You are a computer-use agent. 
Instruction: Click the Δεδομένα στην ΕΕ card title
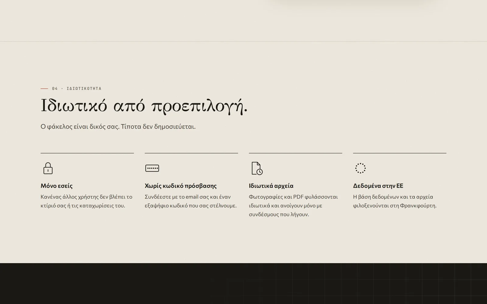[x=378, y=186]
